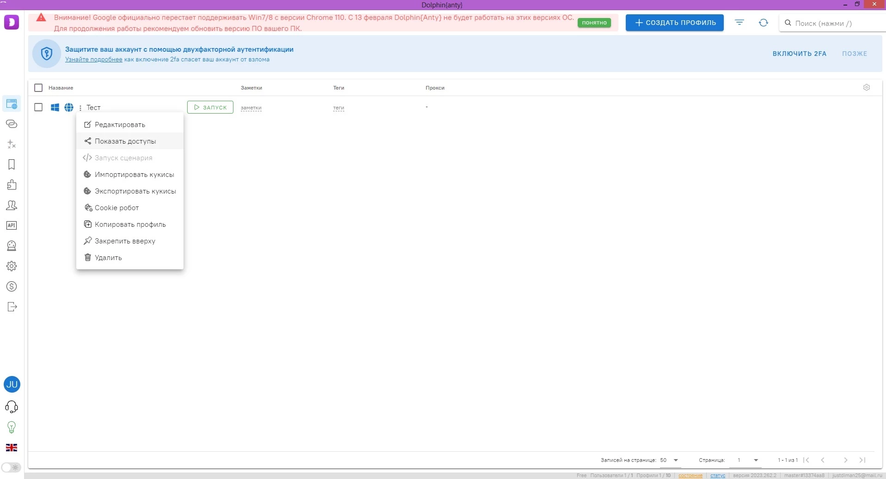Image resolution: width=886 pixels, height=479 pixels.
Task: Open the browser profiles sidebar section
Action: coord(12,104)
